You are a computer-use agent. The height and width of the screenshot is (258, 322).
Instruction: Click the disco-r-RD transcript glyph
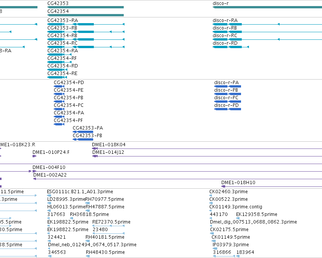231,47
